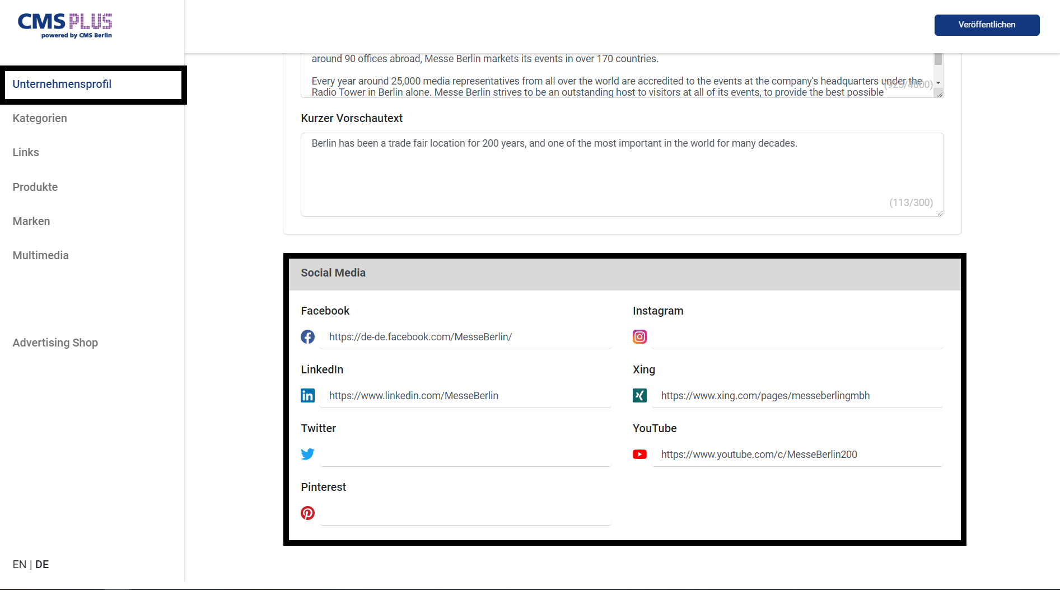Click the Pinterest label
The image size is (1060, 590).
(x=323, y=487)
